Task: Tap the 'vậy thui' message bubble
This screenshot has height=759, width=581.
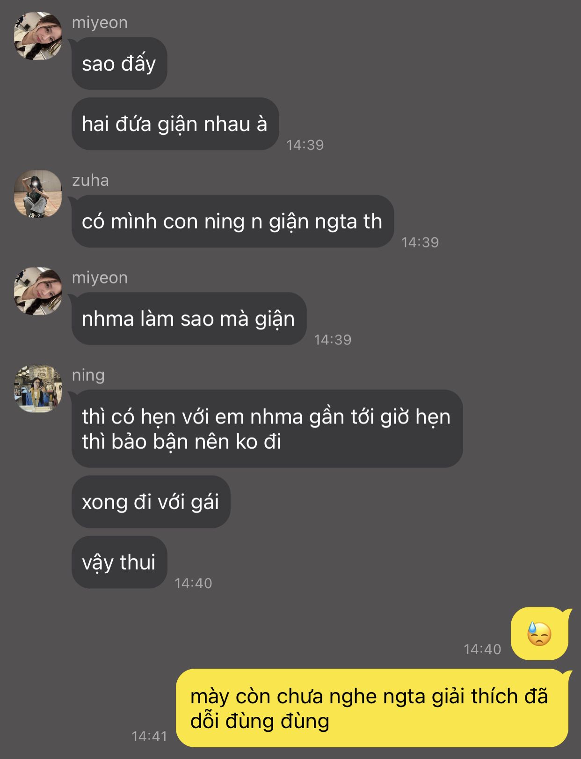Action: coord(119,562)
